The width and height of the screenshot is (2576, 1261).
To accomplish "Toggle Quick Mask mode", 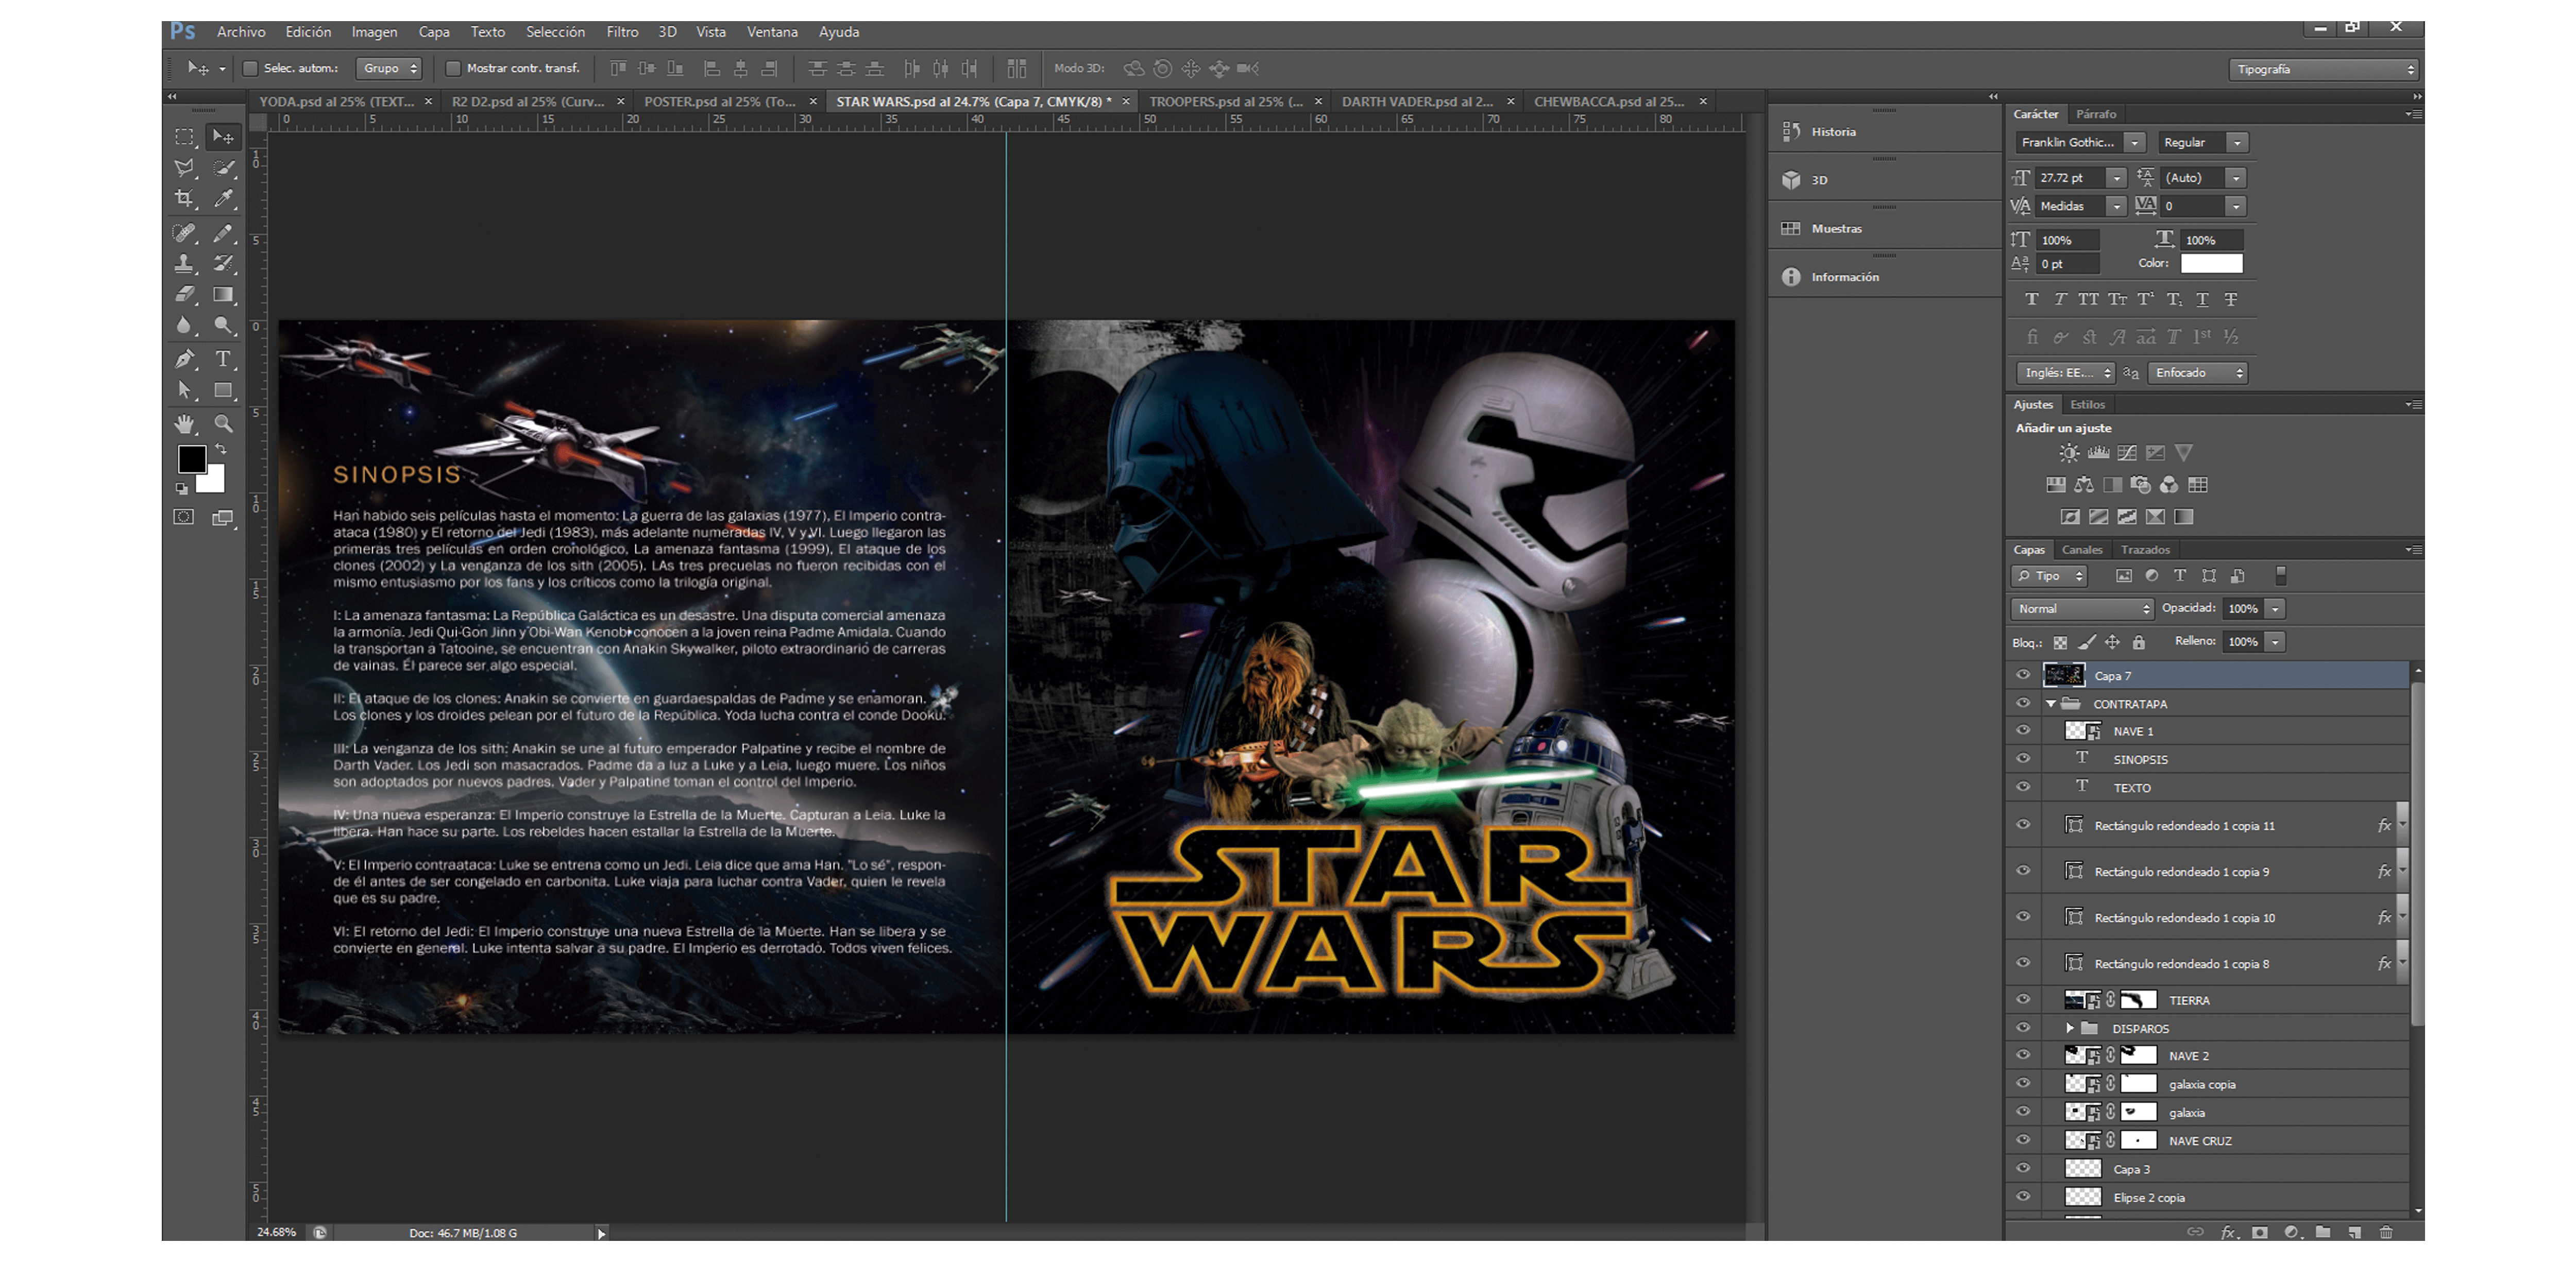I will click(x=184, y=517).
